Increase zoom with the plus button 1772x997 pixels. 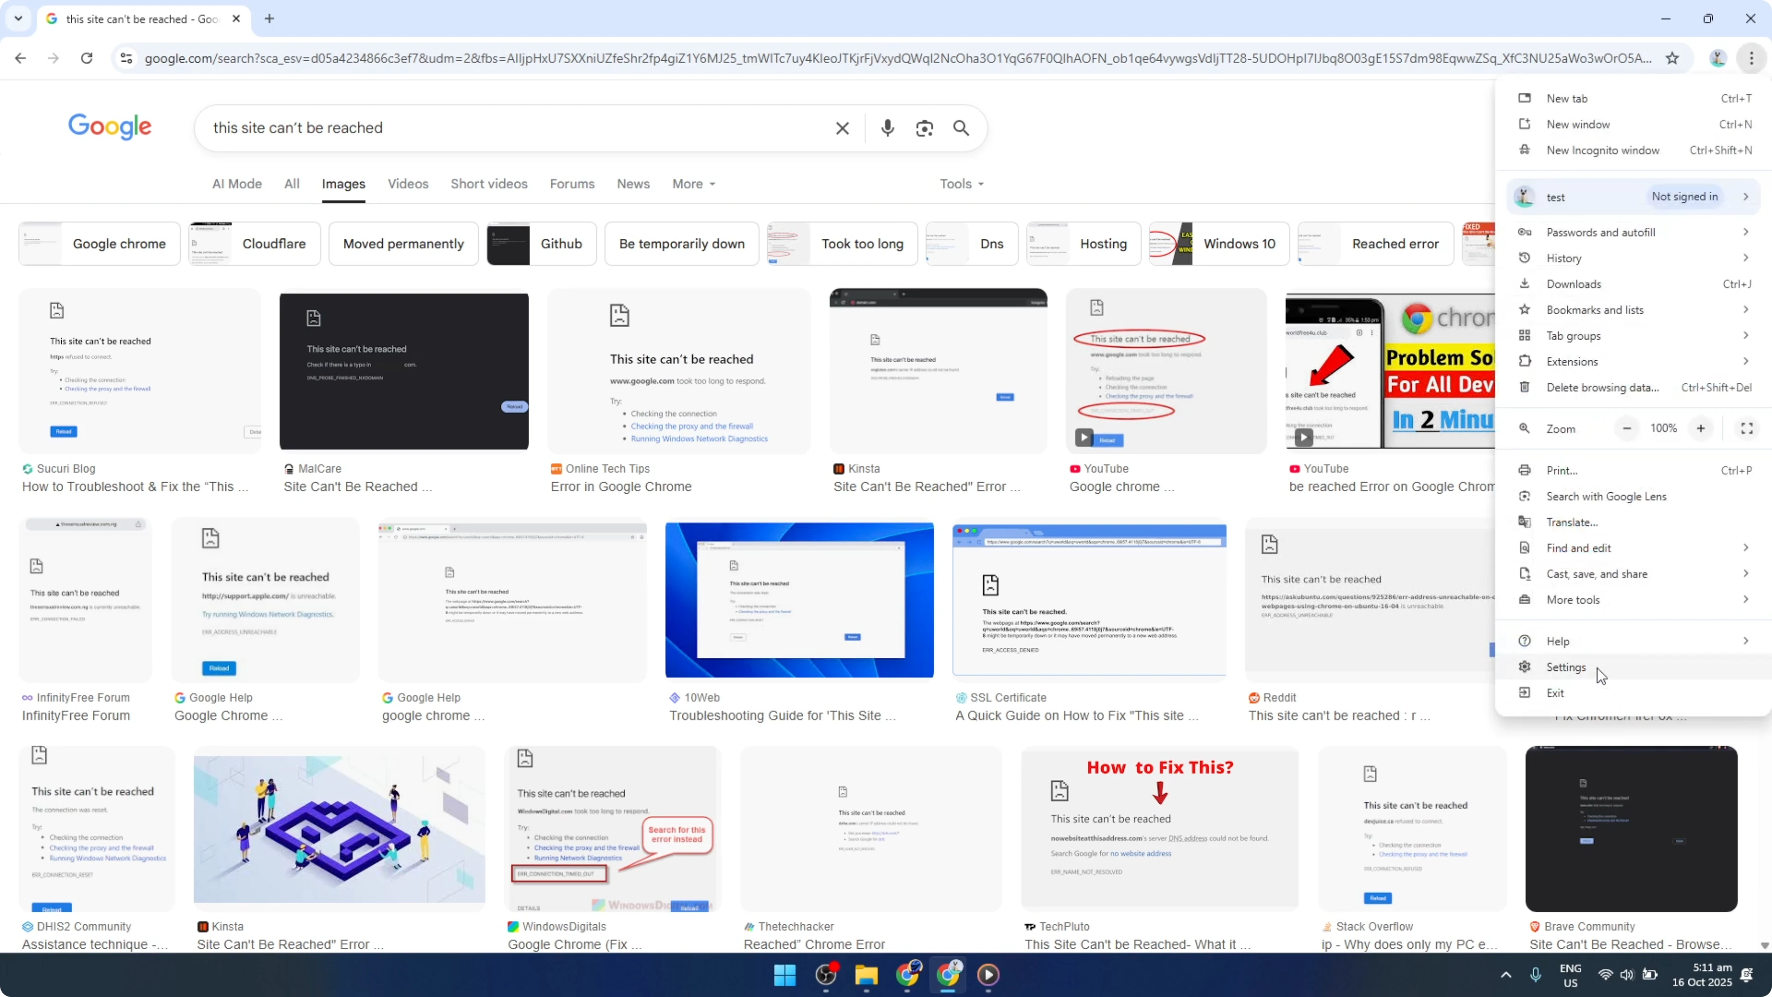[x=1700, y=428]
